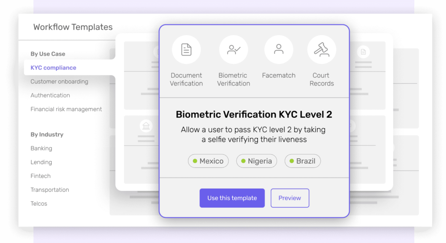Open the Court Records gavel icon
The image size is (446, 243).
point(322,50)
